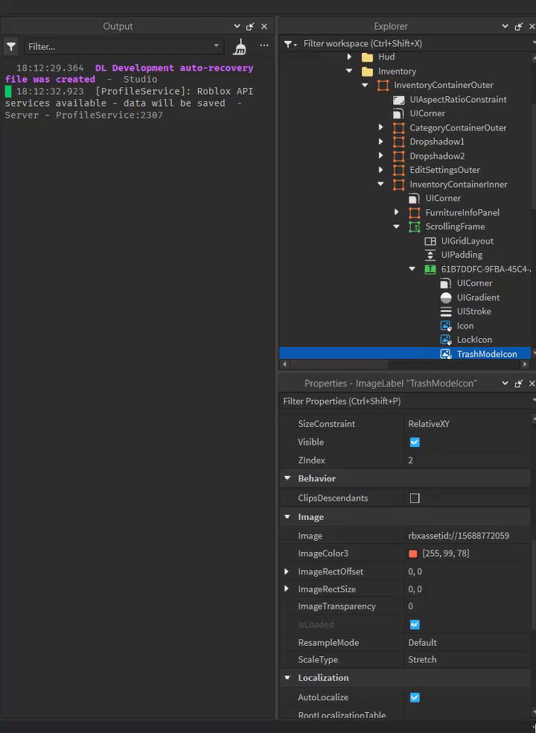Image resolution: width=536 pixels, height=733 pixels.
Task: Click the UIGradient icon
Action: [x=446, y=298]
